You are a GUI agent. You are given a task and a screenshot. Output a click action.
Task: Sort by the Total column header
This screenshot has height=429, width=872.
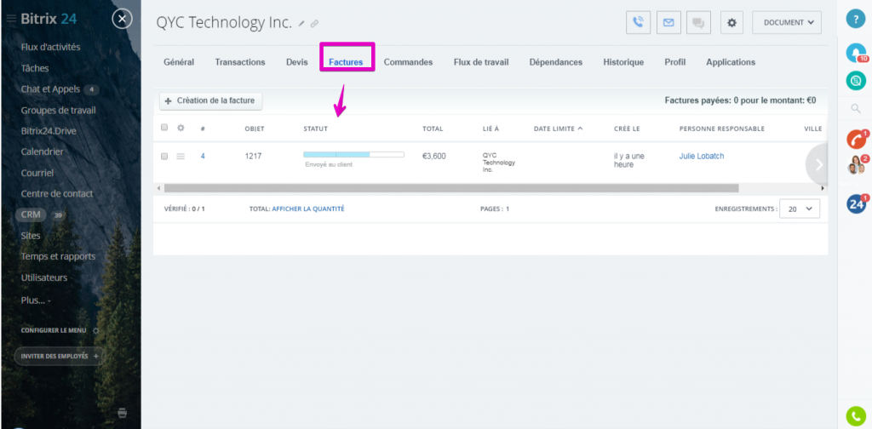pyautogui.click(x=433, y=129)
